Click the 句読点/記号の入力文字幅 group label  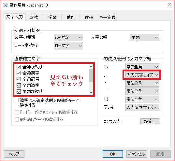[127, 59]
